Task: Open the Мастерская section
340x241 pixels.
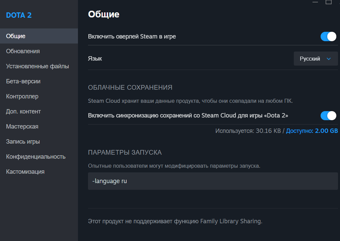Action: tap(22, 127)
